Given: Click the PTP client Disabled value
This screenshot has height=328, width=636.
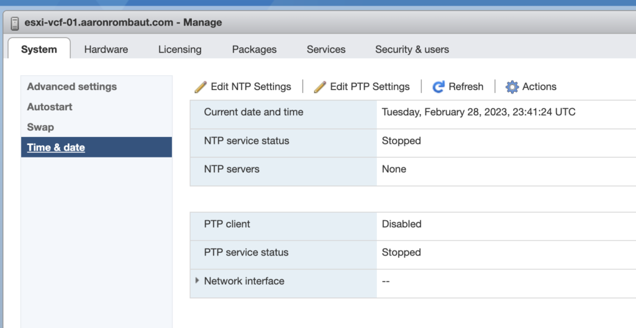Looking at the screenshot, I should (x=401, y=224).
